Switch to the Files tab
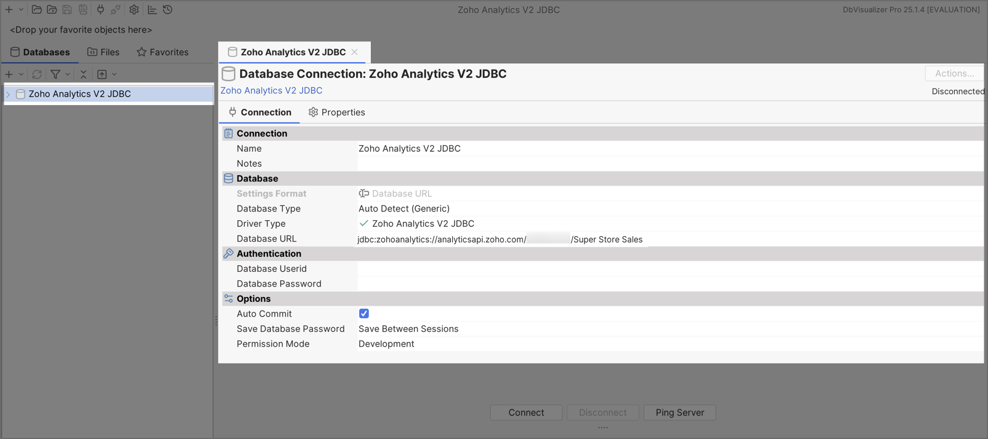This screenshot has width=988, height=439. click(103, 52)
